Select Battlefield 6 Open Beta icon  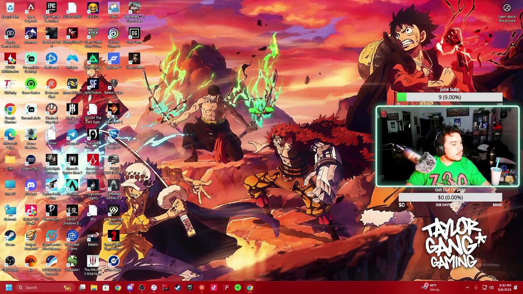click(134, 12)
